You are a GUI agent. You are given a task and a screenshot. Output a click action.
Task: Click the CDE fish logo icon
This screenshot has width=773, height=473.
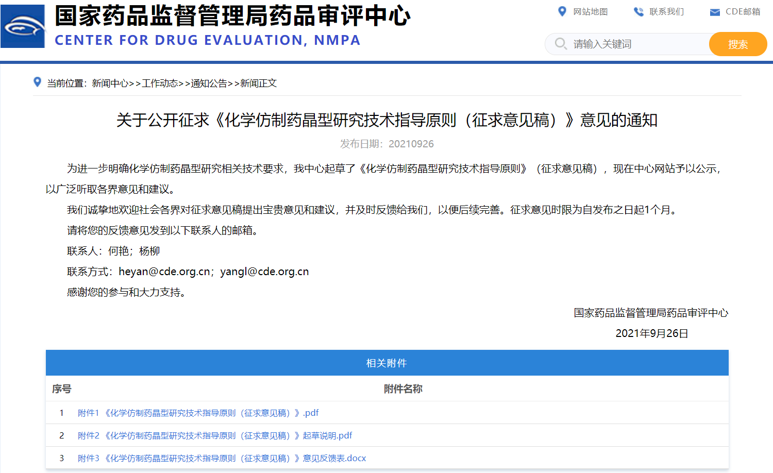click(x=23, y=26)
